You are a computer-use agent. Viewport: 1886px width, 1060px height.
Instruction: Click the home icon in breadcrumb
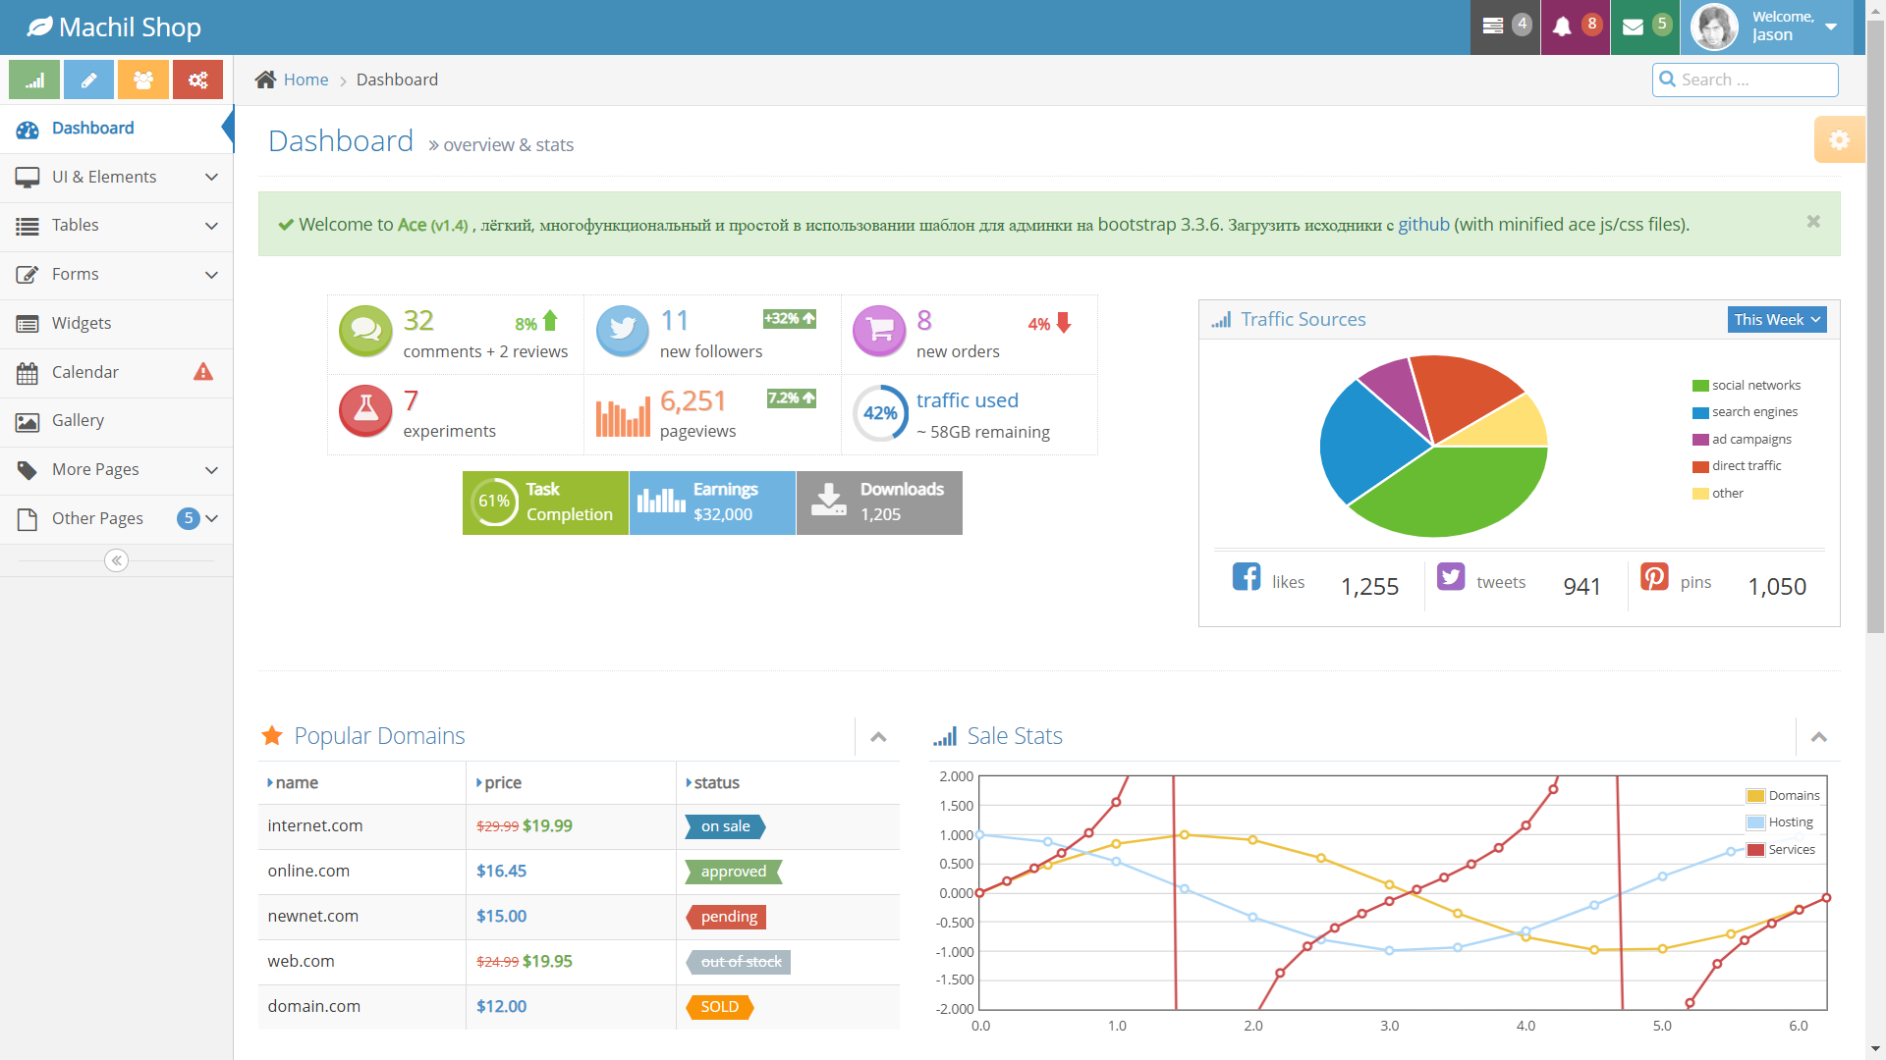(x=265, y=79)
